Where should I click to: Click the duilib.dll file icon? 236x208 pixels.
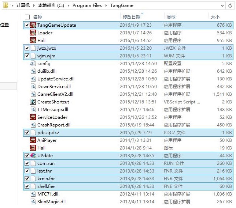coord(33,71)
